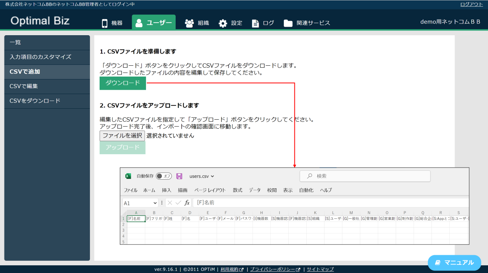
Task: Open the サイトマップ sitemap link
Action: pos(320,269)
